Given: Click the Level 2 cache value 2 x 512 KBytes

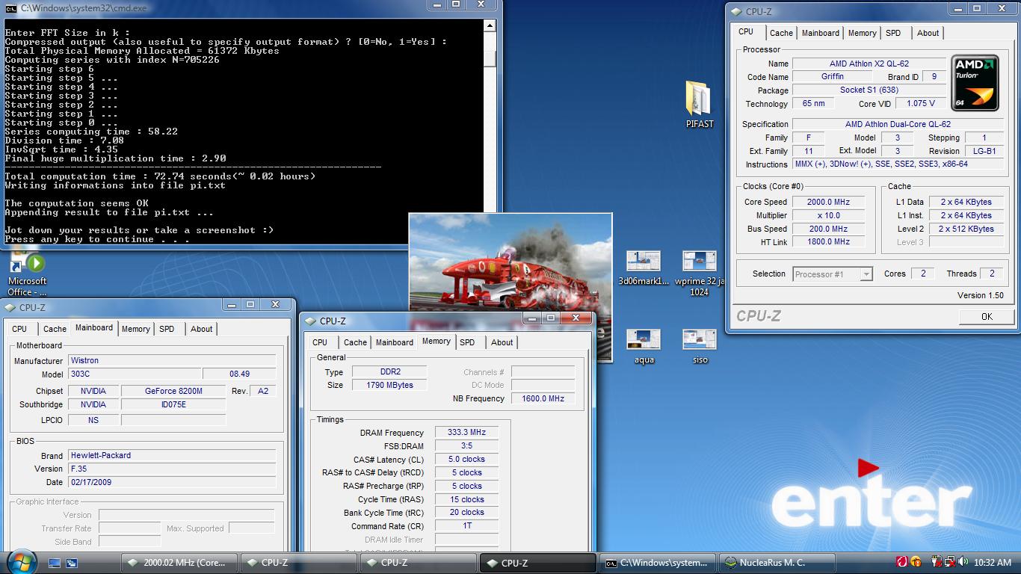Looking at the screenshot, I should [x=966, y=229].
